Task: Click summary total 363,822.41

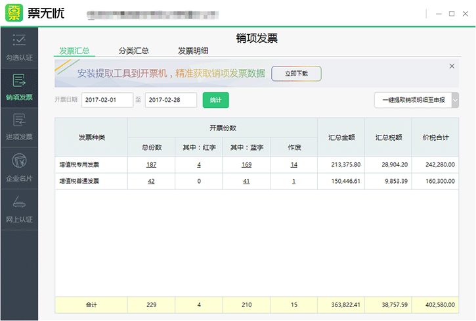Action: click(x=346, y=305)
